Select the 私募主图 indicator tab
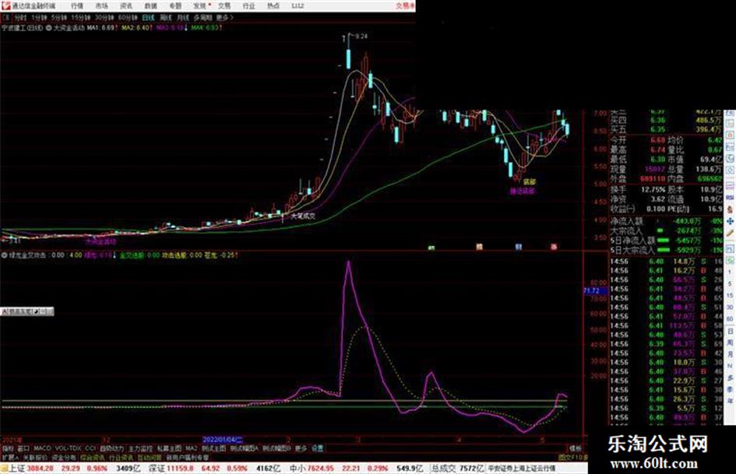 (169, 448)
